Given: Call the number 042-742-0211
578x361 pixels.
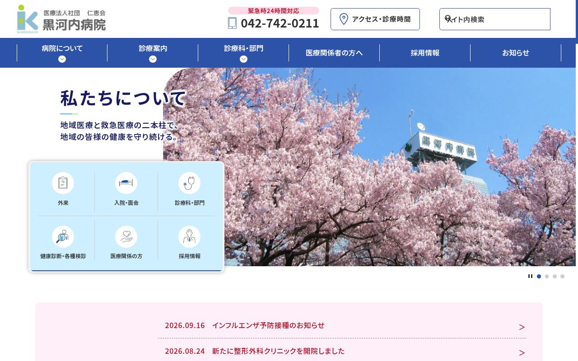Looking at the screenshot, I should 280,23.
